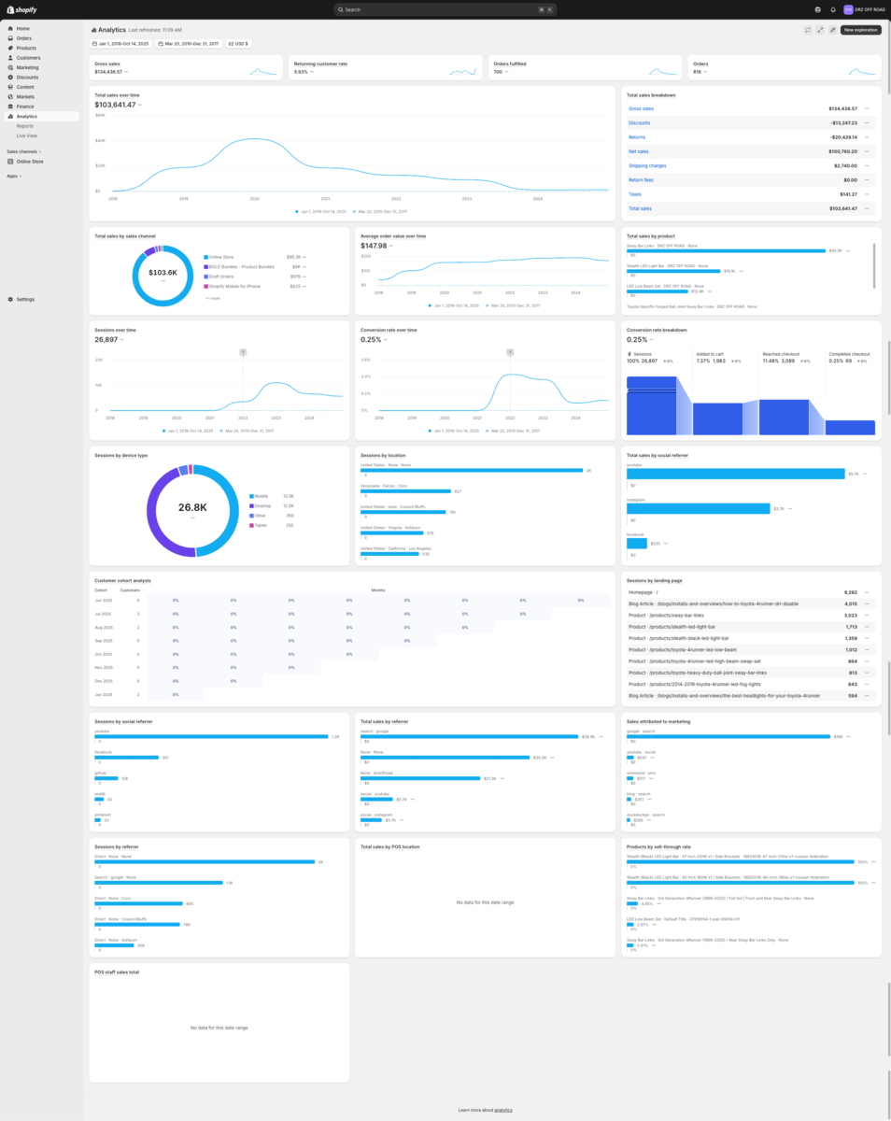Screen dimensions: 891x1121
Task: Expand the Sales channels section
Action: click(x=24, y=151)
